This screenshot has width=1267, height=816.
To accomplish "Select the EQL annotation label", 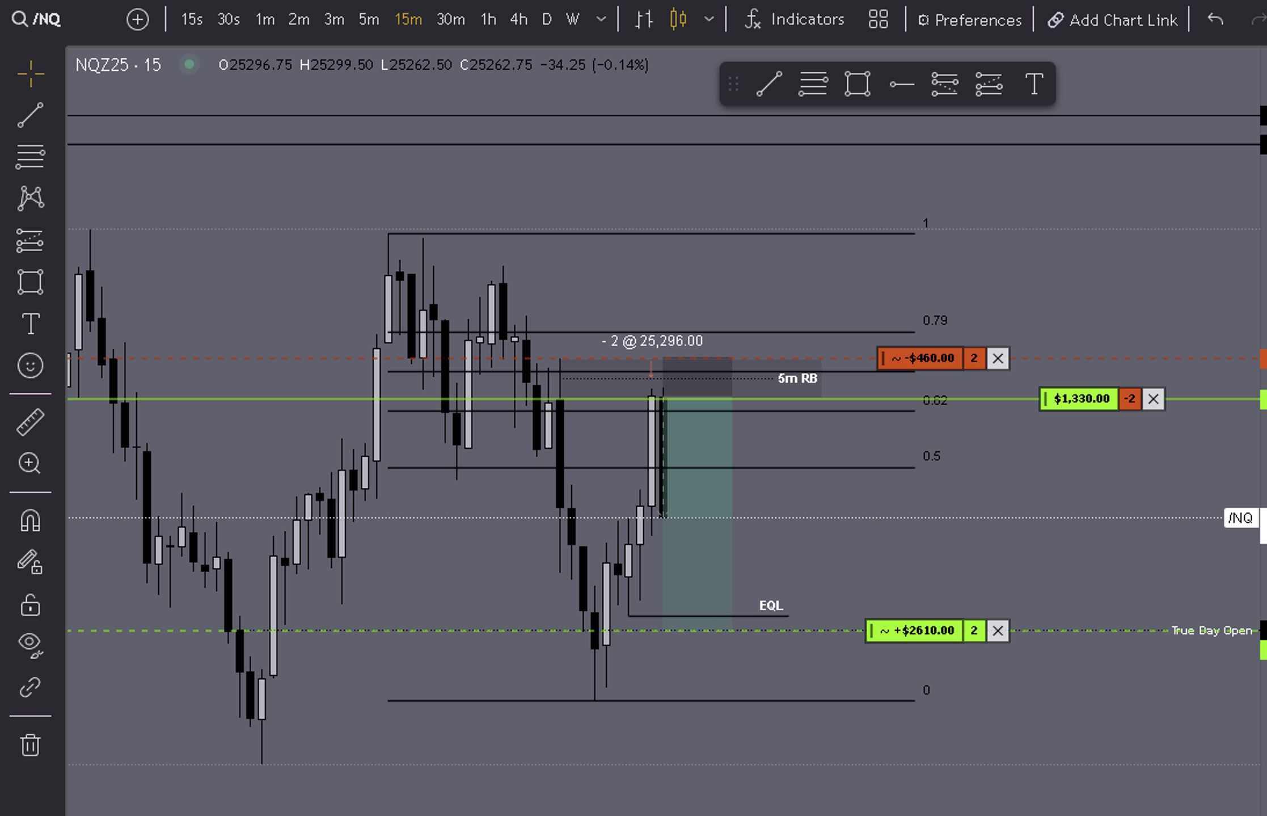I will pos(771,606).
